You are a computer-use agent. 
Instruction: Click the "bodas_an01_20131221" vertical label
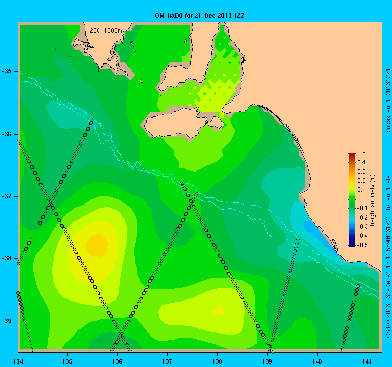point(388,101)
